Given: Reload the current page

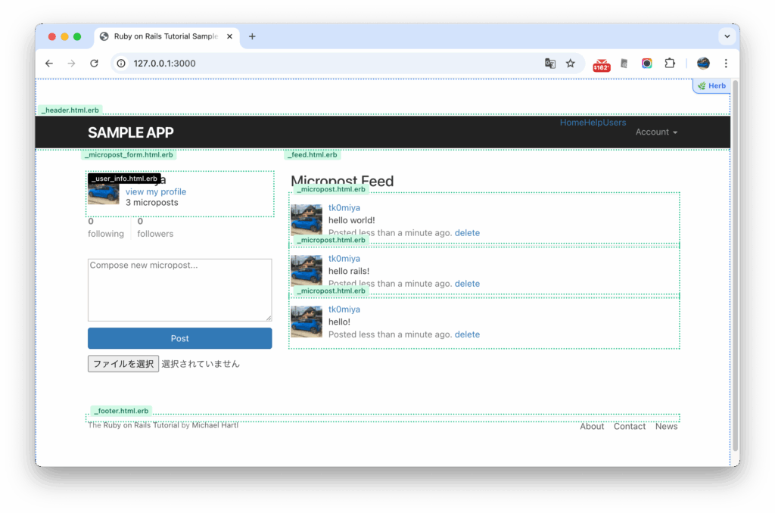Looking at the screenshot, I should [x=94, y=64].
